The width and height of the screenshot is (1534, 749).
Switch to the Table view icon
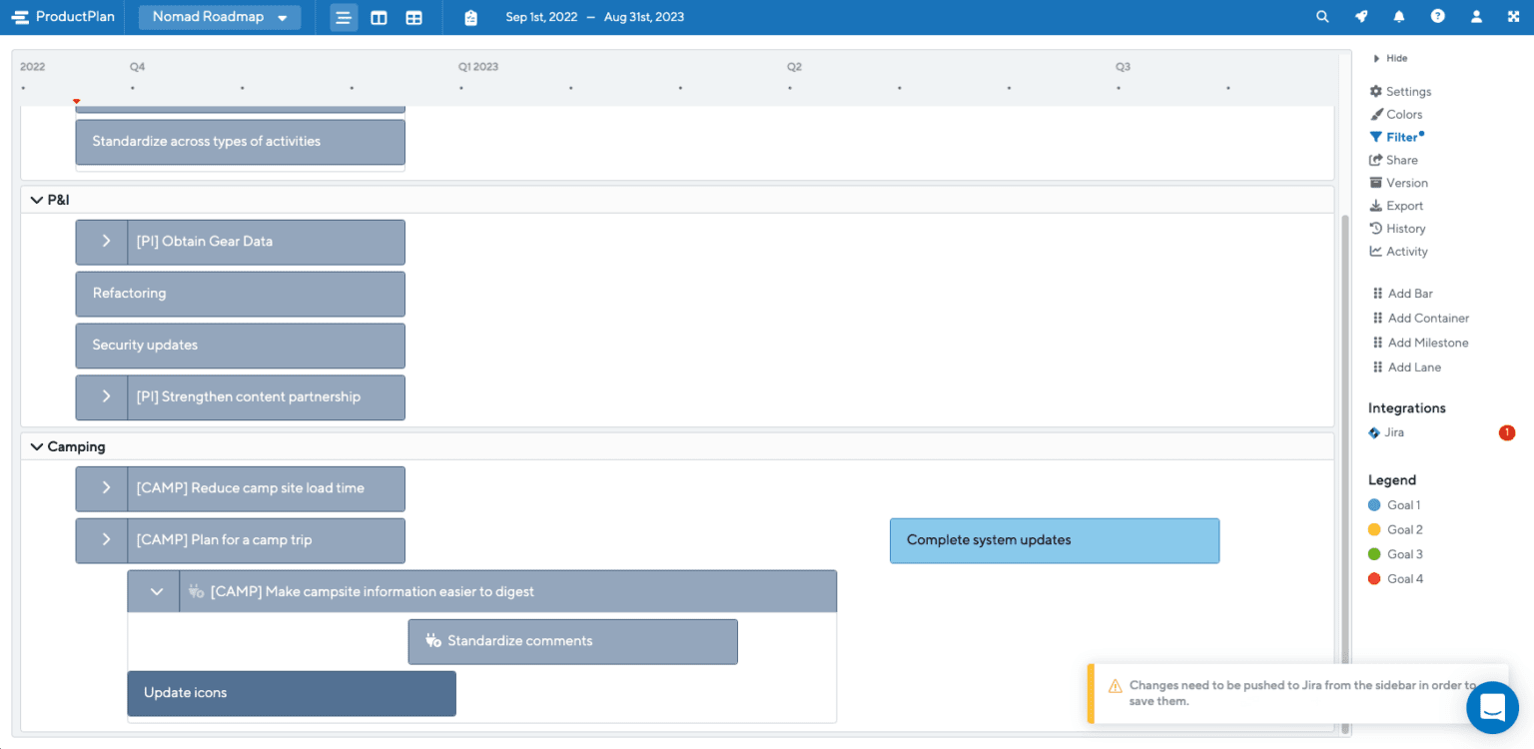(x=413, y=17)
